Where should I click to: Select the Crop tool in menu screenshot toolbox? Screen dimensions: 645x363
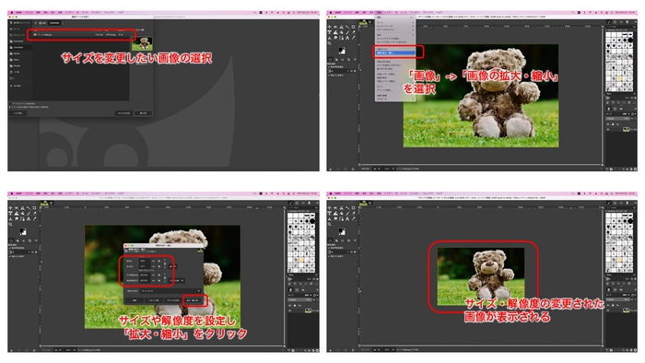353,27
